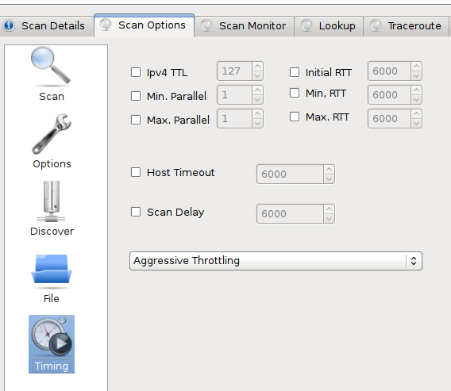Click the Scan Delay number field

[290, 214]
